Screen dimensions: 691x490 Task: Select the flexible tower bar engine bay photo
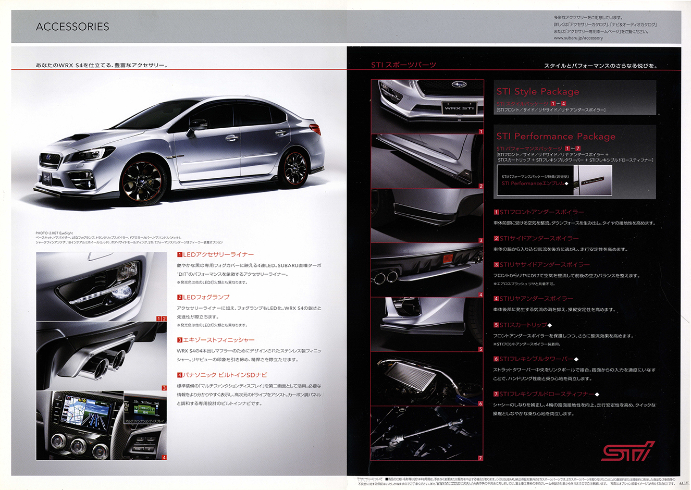click(x=427, y=379)
